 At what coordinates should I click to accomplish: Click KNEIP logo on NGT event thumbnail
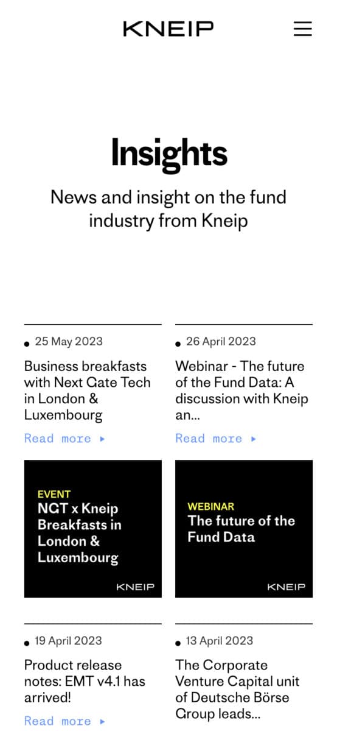(x=135, y=587)
